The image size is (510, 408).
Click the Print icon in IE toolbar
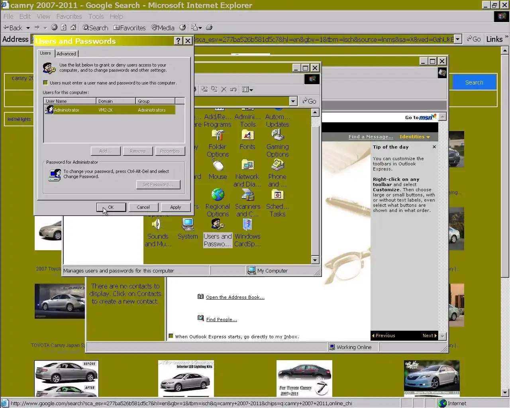click(209, 27)
